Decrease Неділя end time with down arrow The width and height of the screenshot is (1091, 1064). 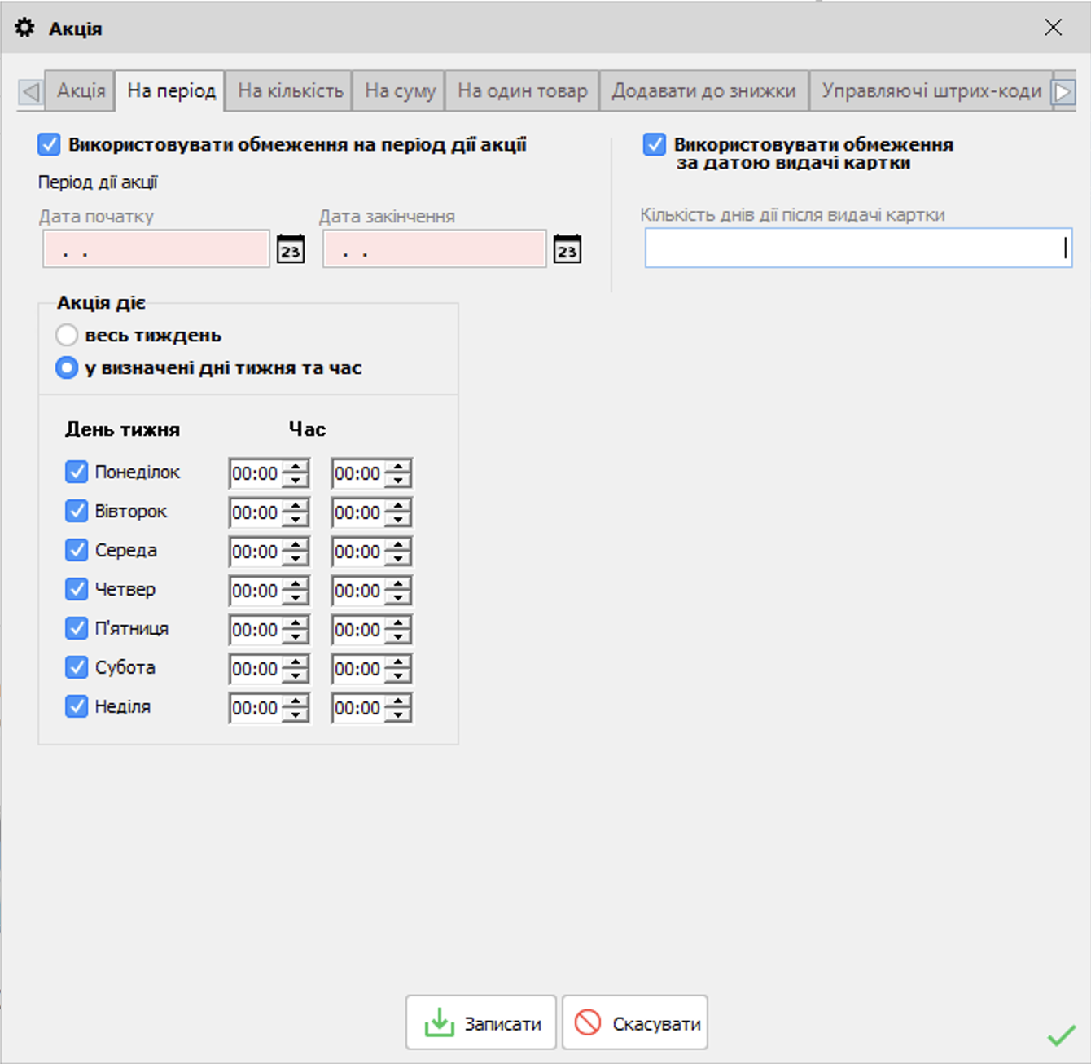[x=398, y=715]
